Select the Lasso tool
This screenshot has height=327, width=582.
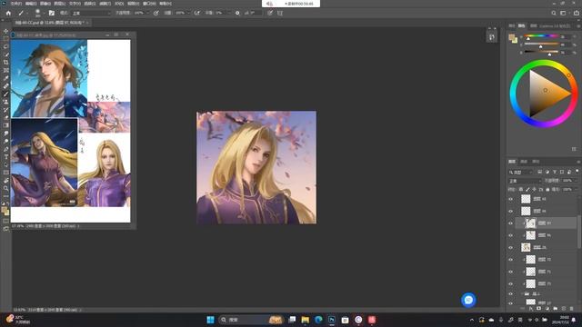5,46
